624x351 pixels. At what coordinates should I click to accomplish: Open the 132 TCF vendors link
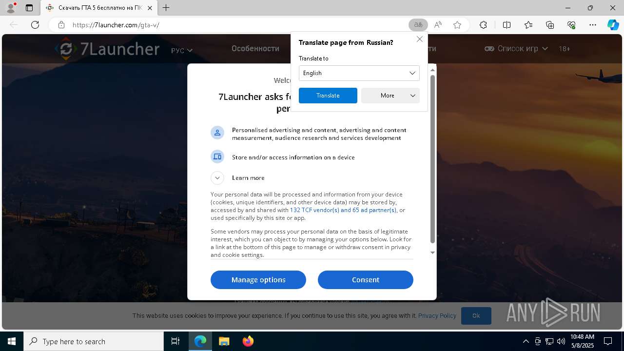click(x=343, y=210)
